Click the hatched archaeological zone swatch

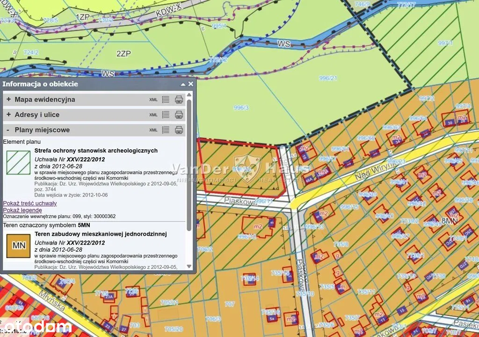point(18,161)
